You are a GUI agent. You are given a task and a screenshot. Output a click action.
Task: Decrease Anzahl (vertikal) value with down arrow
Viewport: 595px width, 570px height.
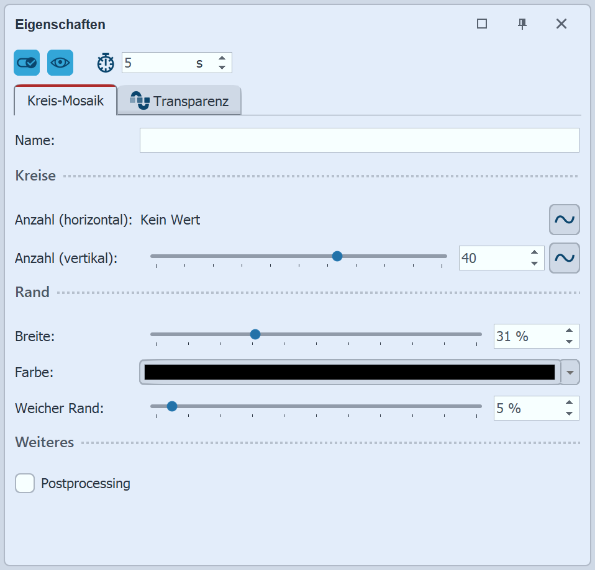tap(534, 263)
